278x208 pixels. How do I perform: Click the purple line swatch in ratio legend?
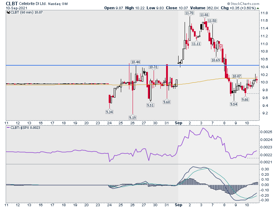pyautogui.click(x=8, y=128)
